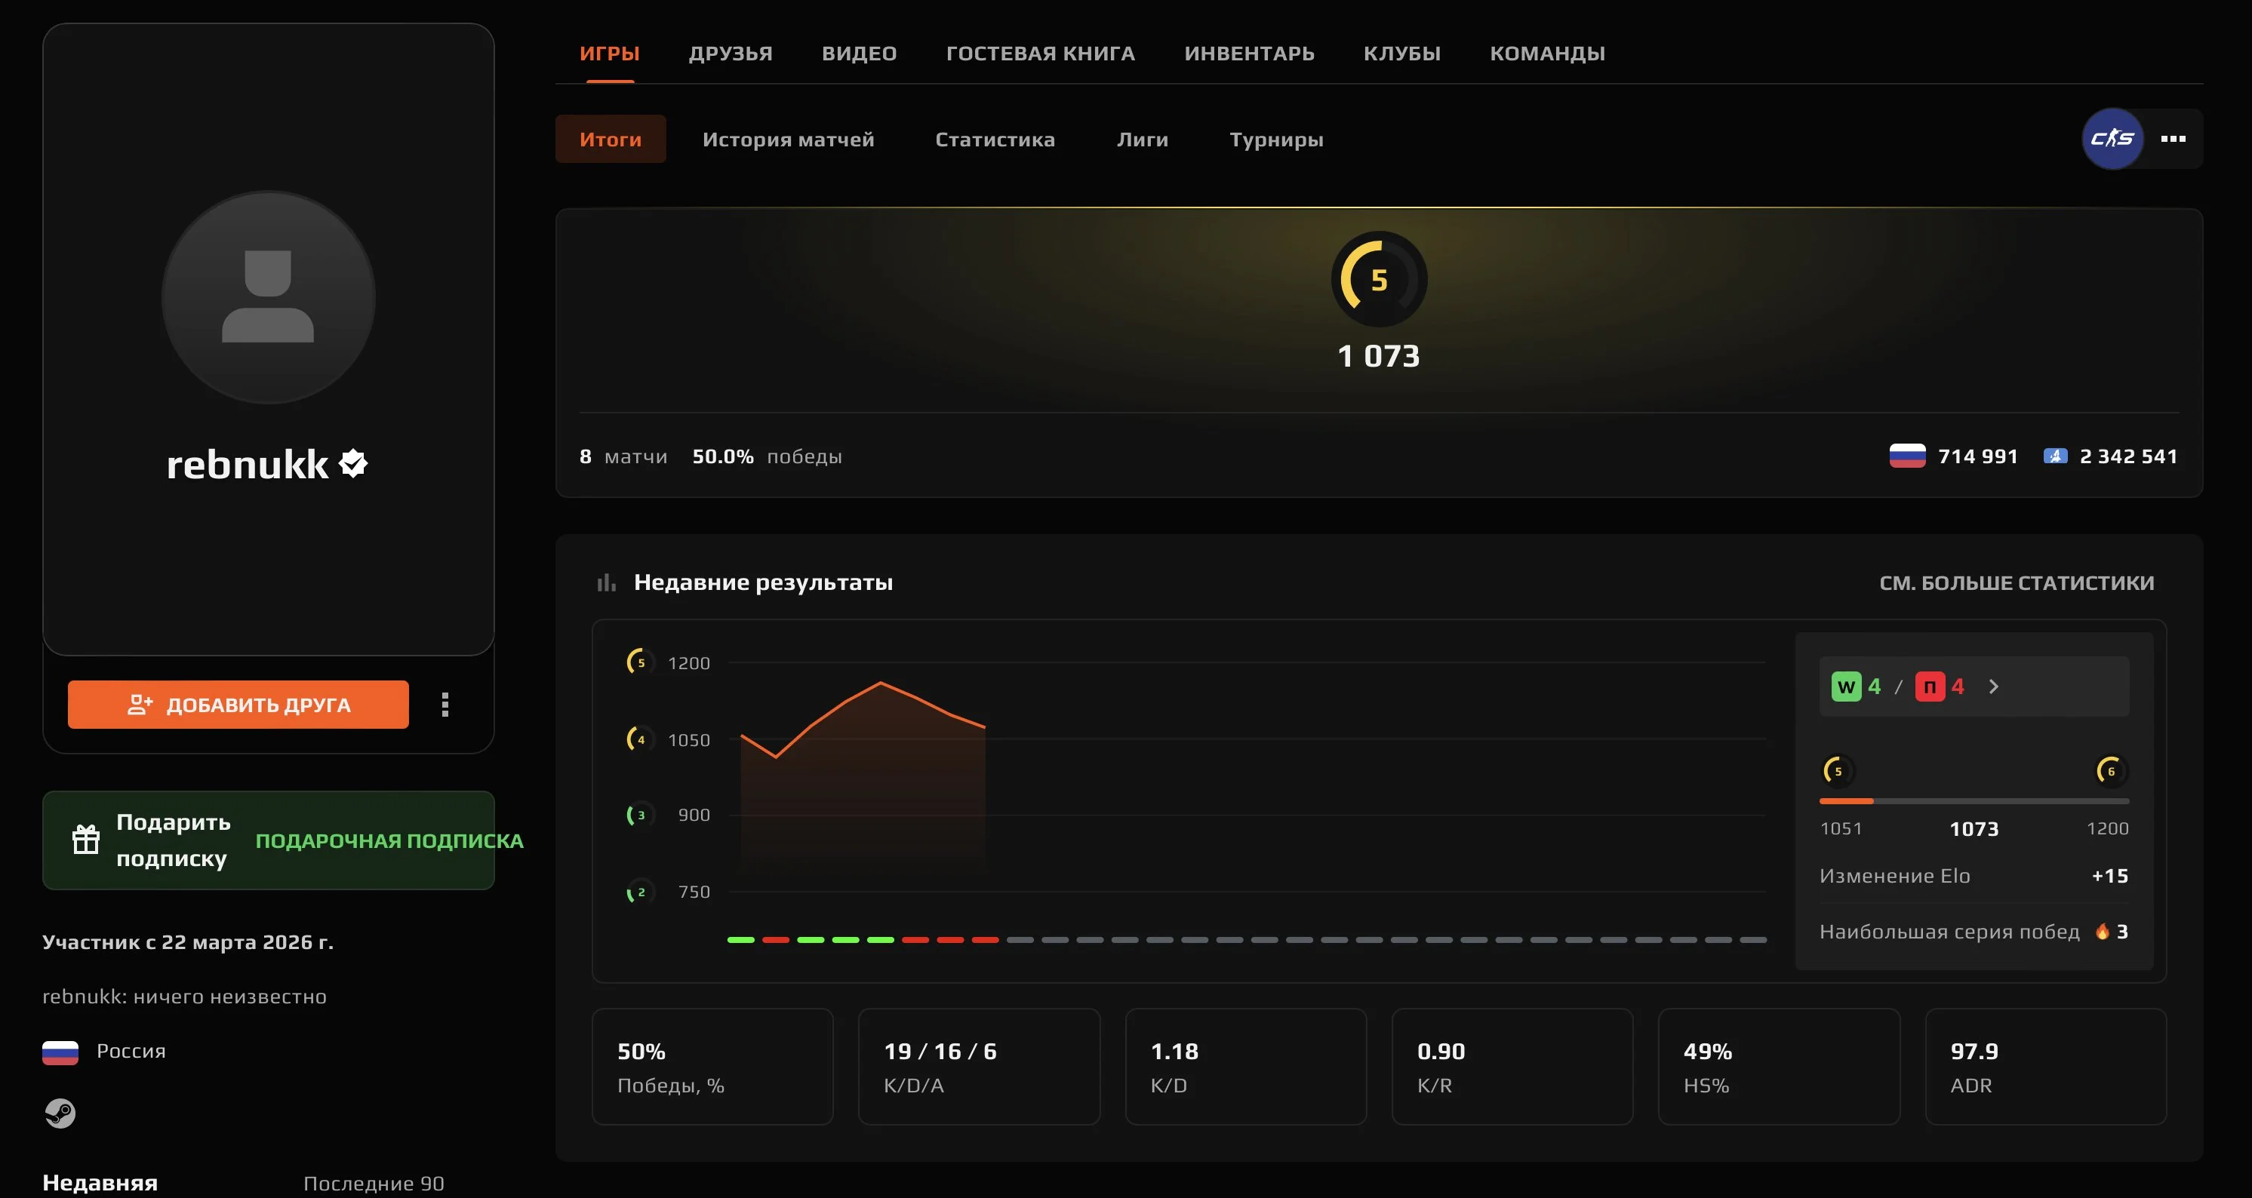Click the ДОБАВИТЬ ДРУГА button
Screen dimensions: 2252x1198
pyautogui.click(x=238, y=705)
